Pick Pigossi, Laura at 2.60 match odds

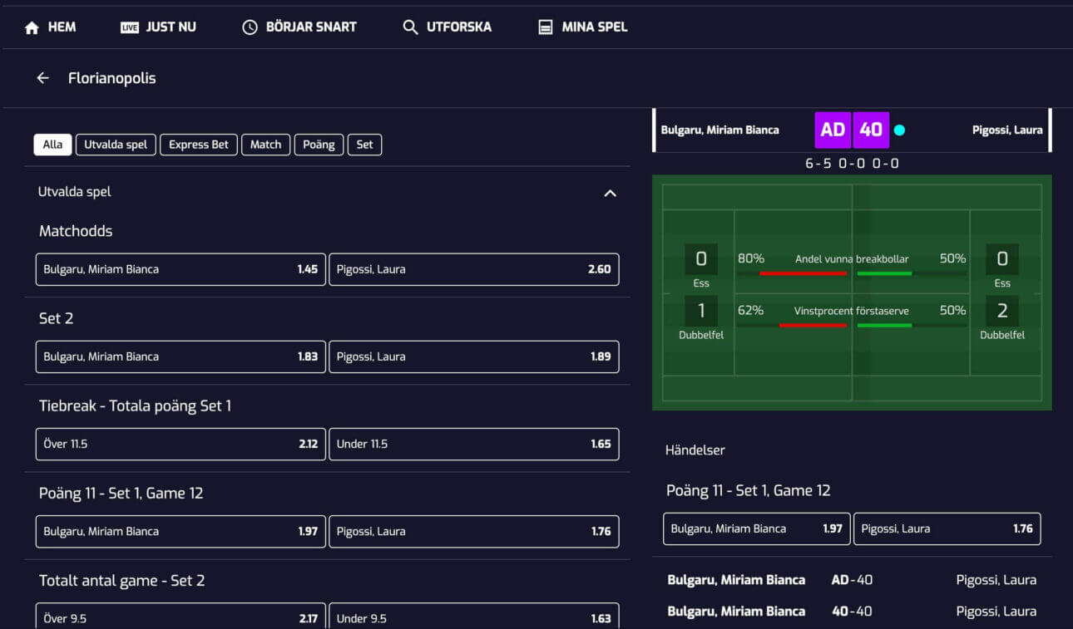coord(473,269)
